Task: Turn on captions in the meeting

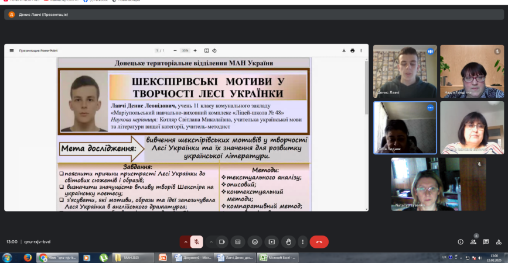Action: click(x=238, y=241)
